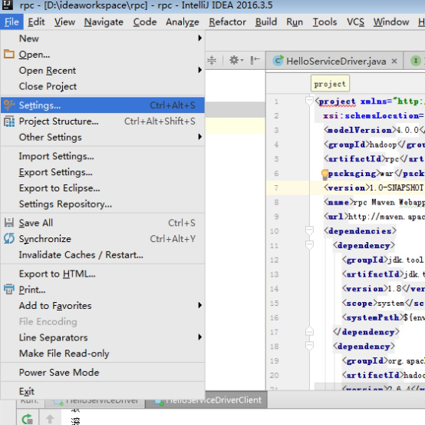Open the Build menu
This screenshot has height=425, width=425.
pos(266,22)
